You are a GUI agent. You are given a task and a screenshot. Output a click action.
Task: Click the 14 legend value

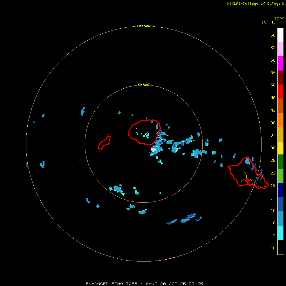273,198
